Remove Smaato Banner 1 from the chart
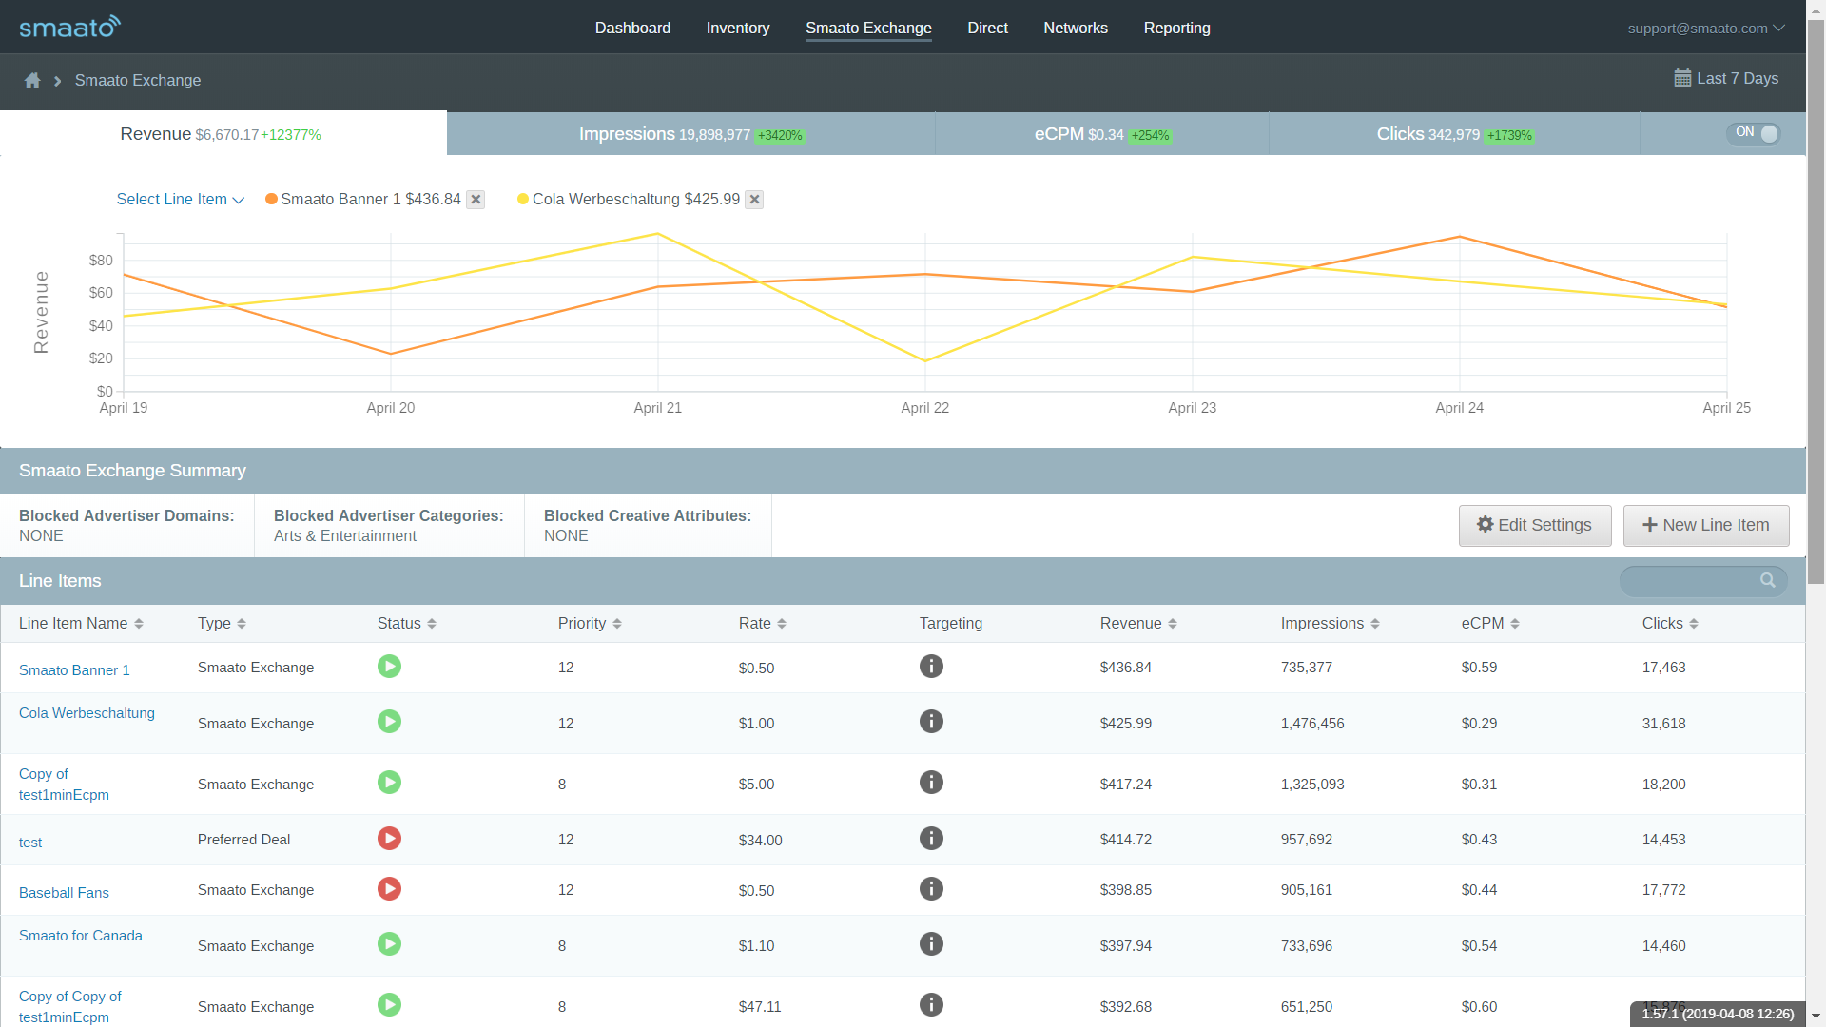 click(476, 200)
